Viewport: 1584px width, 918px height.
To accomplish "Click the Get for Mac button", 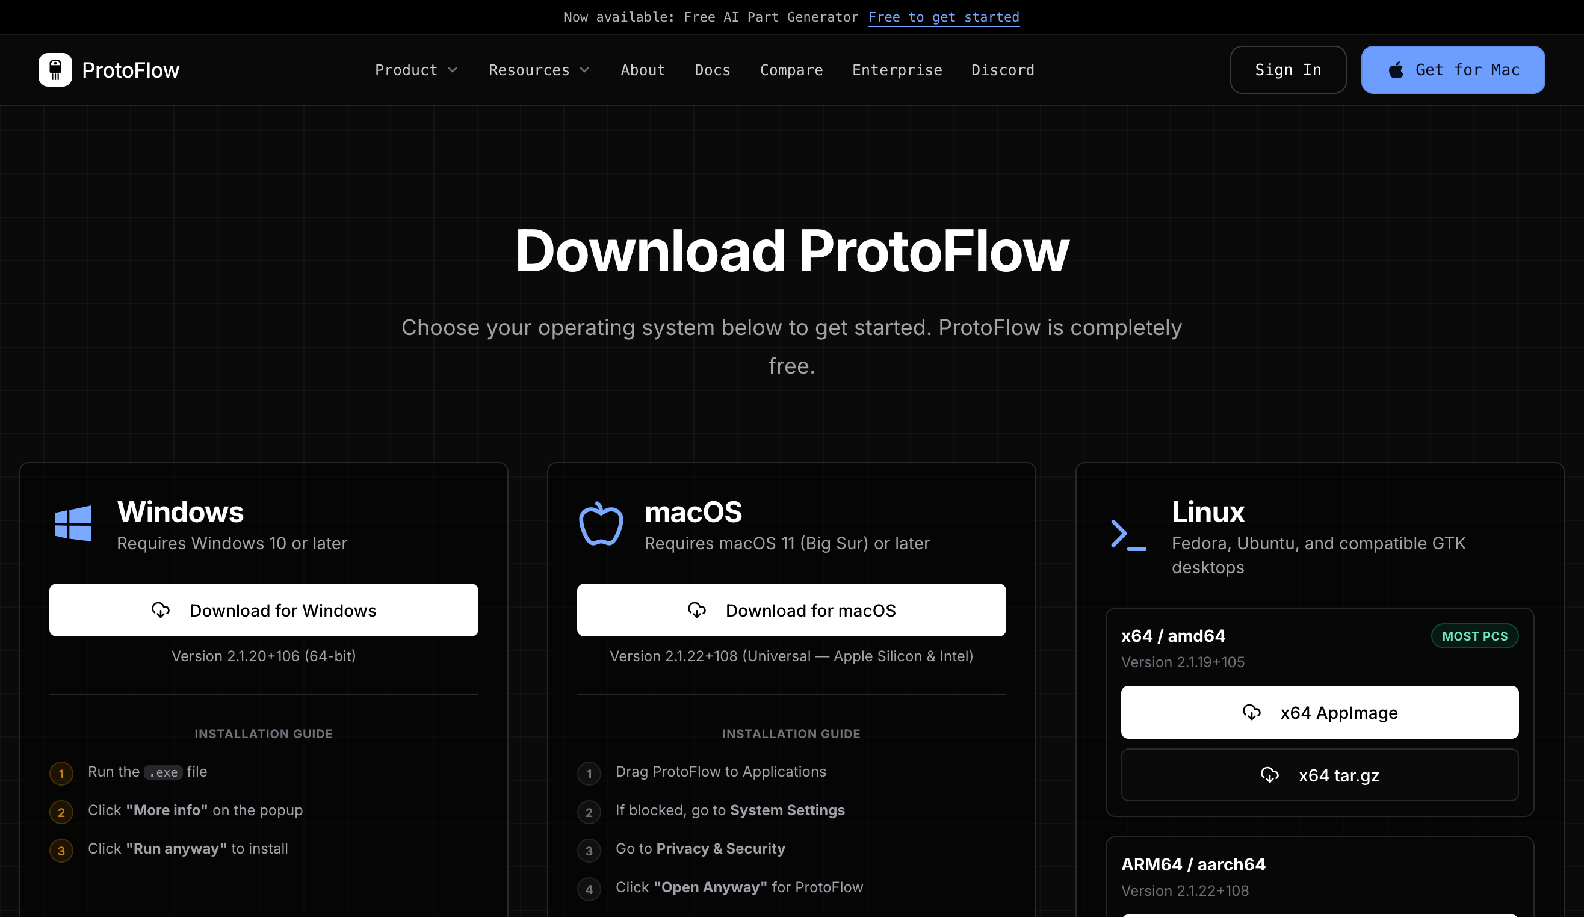I will [1453, 70].
